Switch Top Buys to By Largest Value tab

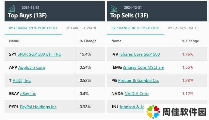(81, 28)
